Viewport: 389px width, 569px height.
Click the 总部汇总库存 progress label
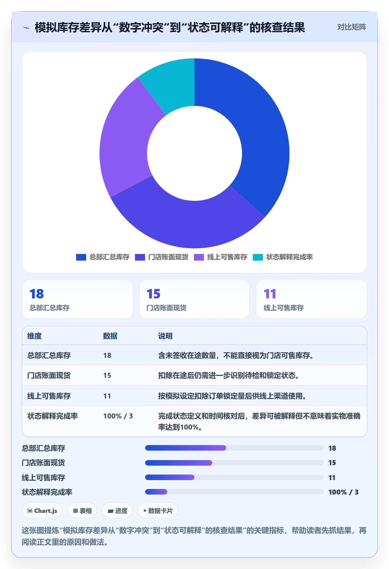[43, 448]
